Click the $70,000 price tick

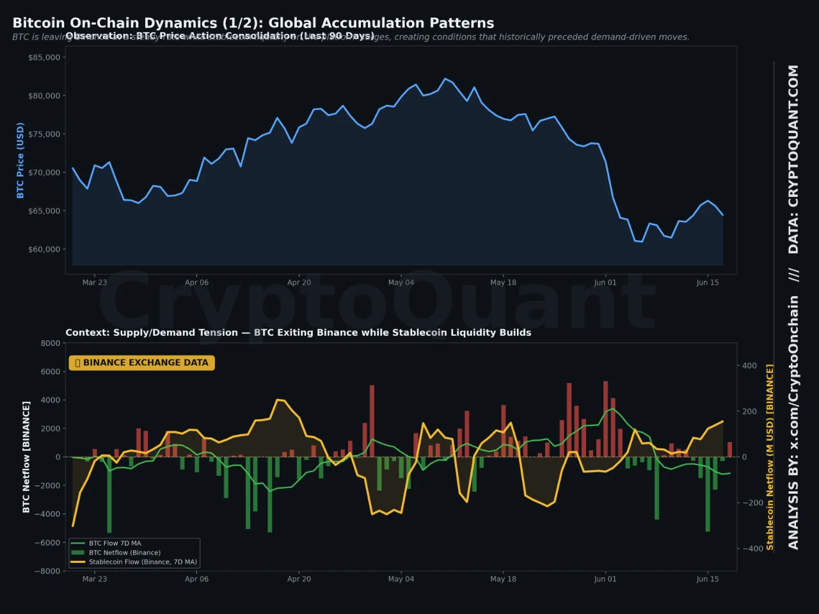(x=44, y=173)
